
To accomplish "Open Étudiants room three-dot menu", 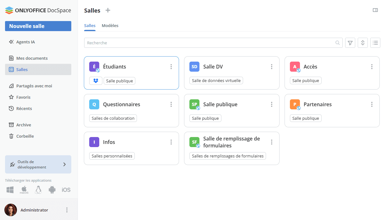I will tap(171, 67).
